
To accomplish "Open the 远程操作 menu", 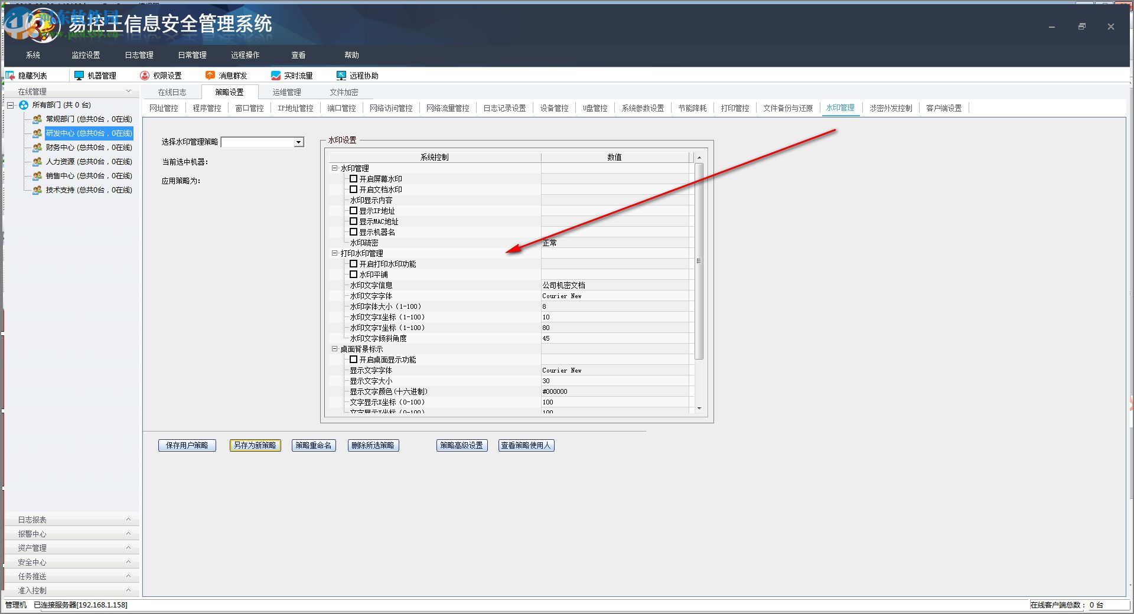I will [x=246, y=55].
